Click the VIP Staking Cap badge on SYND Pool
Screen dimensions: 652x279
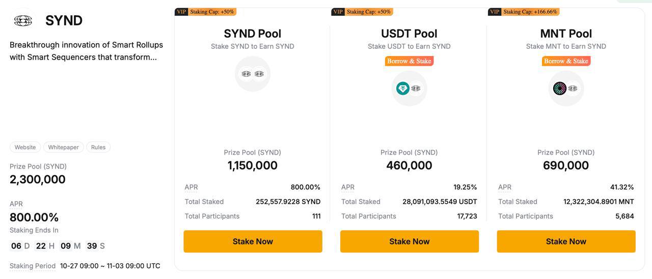click(205, 12)
